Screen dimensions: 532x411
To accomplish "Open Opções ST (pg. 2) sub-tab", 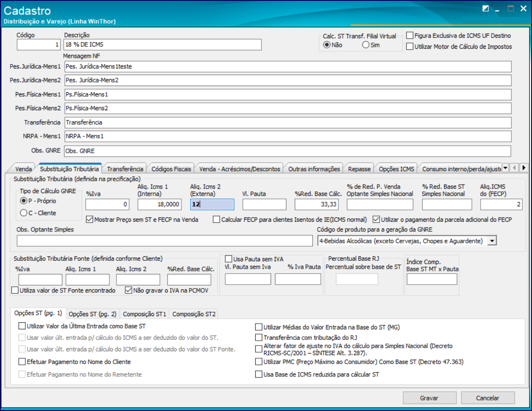I will [x=93, y=314].
